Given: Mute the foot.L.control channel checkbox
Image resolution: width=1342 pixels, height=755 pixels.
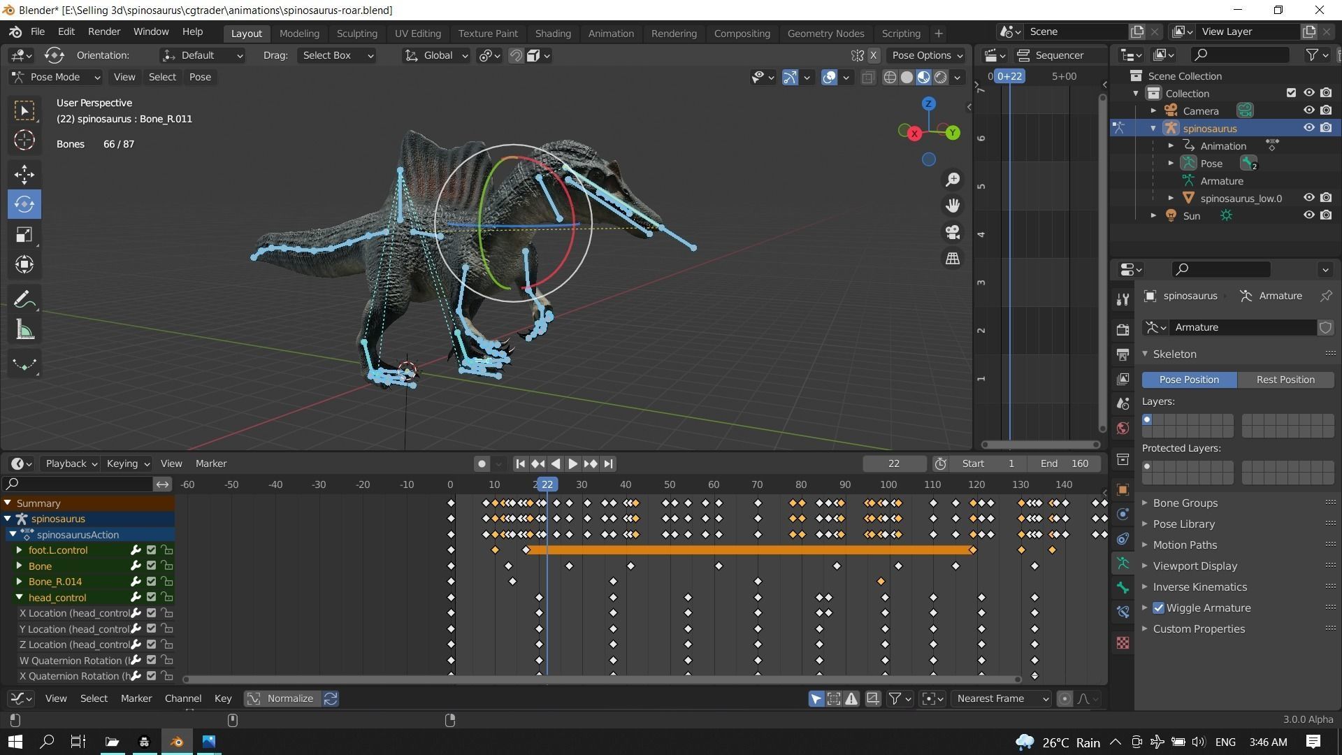Looking at the screenshot, I should [151, 550].
